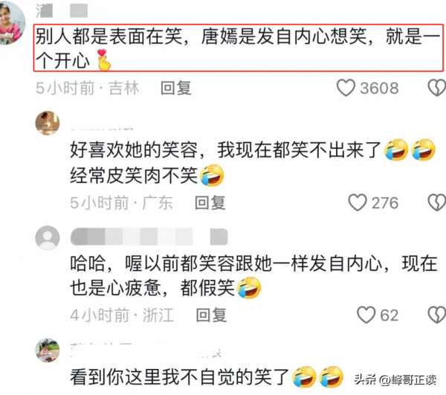Image resolution: width=446 pixels, height=395 pixels.
Task: Reply to the 浙江 comment
Action: pos(211,315)
